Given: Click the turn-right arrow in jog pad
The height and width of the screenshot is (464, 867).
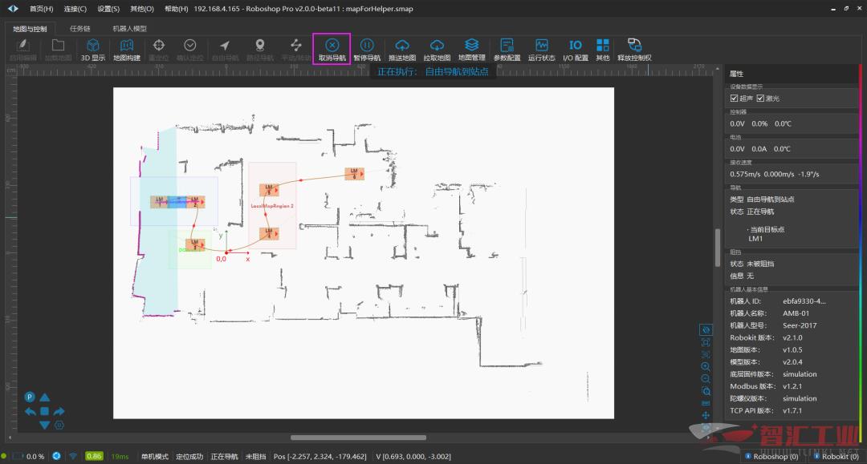Looking at the screenshot, I should [x=59, y=411].
